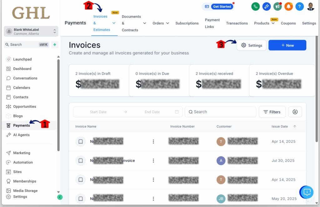Expand the Orders dropdown menu

[x=161, y=23]
